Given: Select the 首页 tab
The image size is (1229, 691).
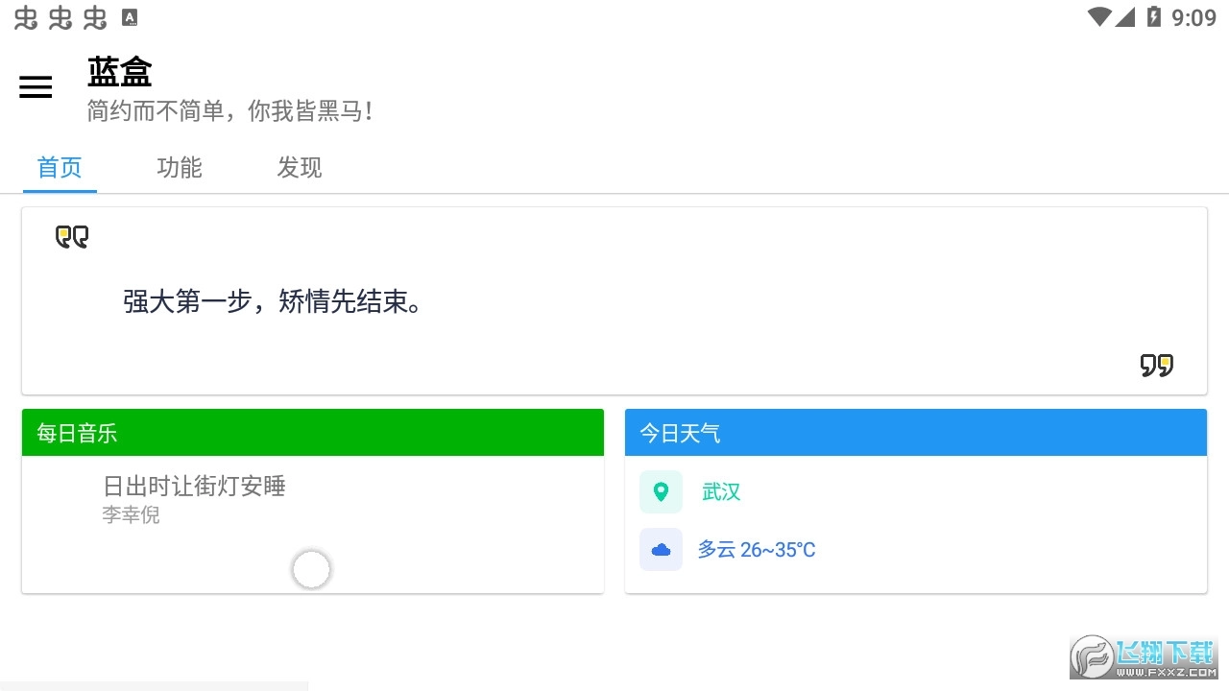Looking at the screenshot, I should (x=60, y=167).
